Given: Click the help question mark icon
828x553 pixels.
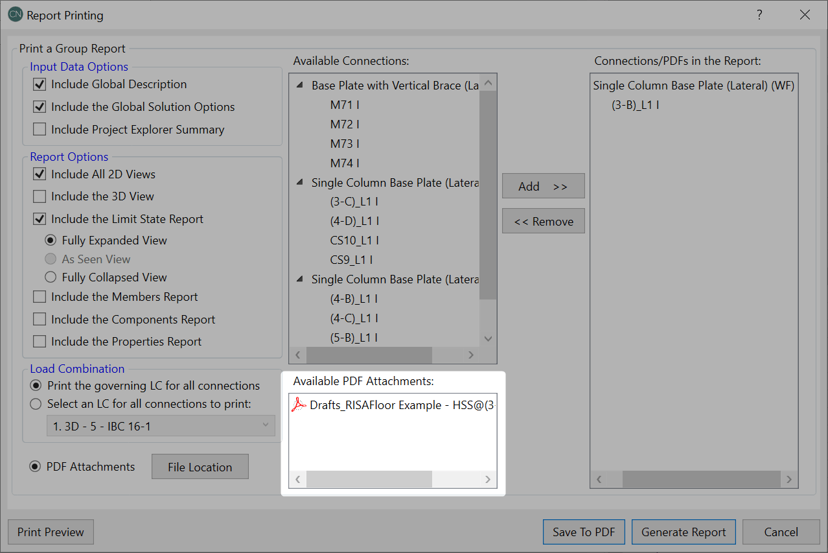Looking at the screenshot, I should point(759,15).
